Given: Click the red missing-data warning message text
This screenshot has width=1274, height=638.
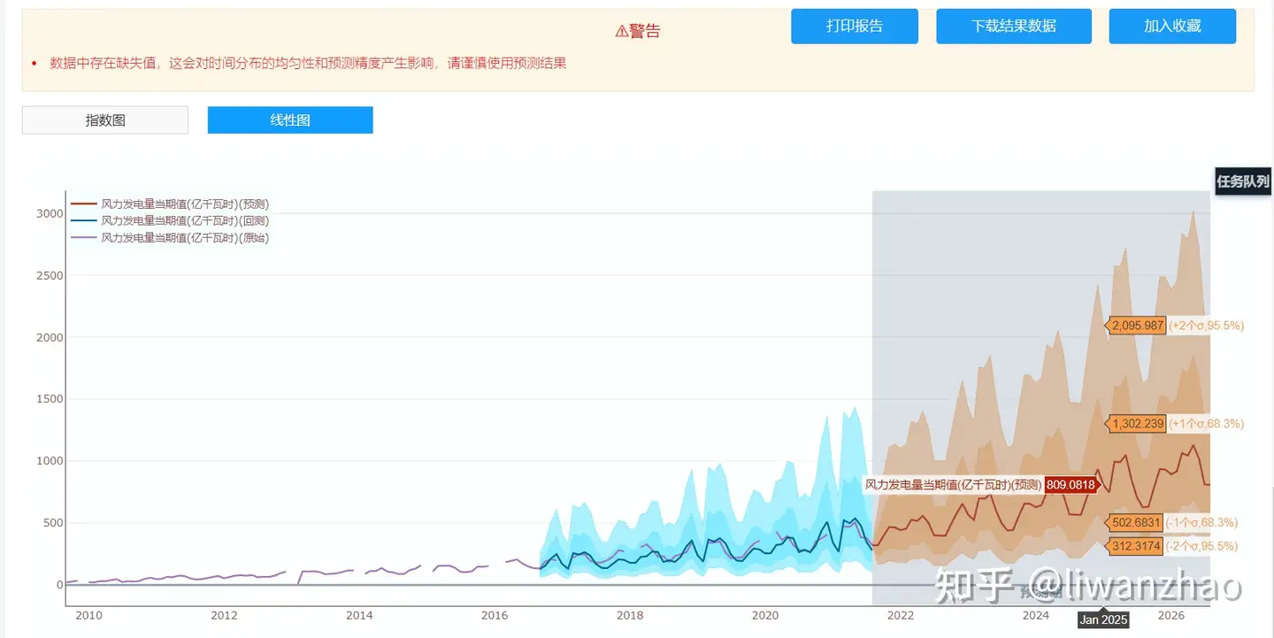Looking at the screenshot, I should (x=308, y=64).
